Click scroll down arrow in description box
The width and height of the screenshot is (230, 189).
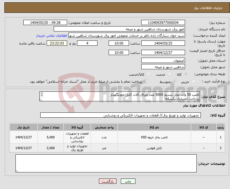click(42, 95)
